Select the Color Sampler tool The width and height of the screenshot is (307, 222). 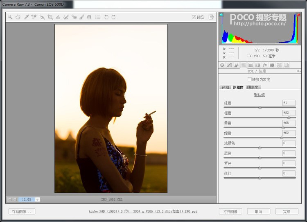pos(34,17)
